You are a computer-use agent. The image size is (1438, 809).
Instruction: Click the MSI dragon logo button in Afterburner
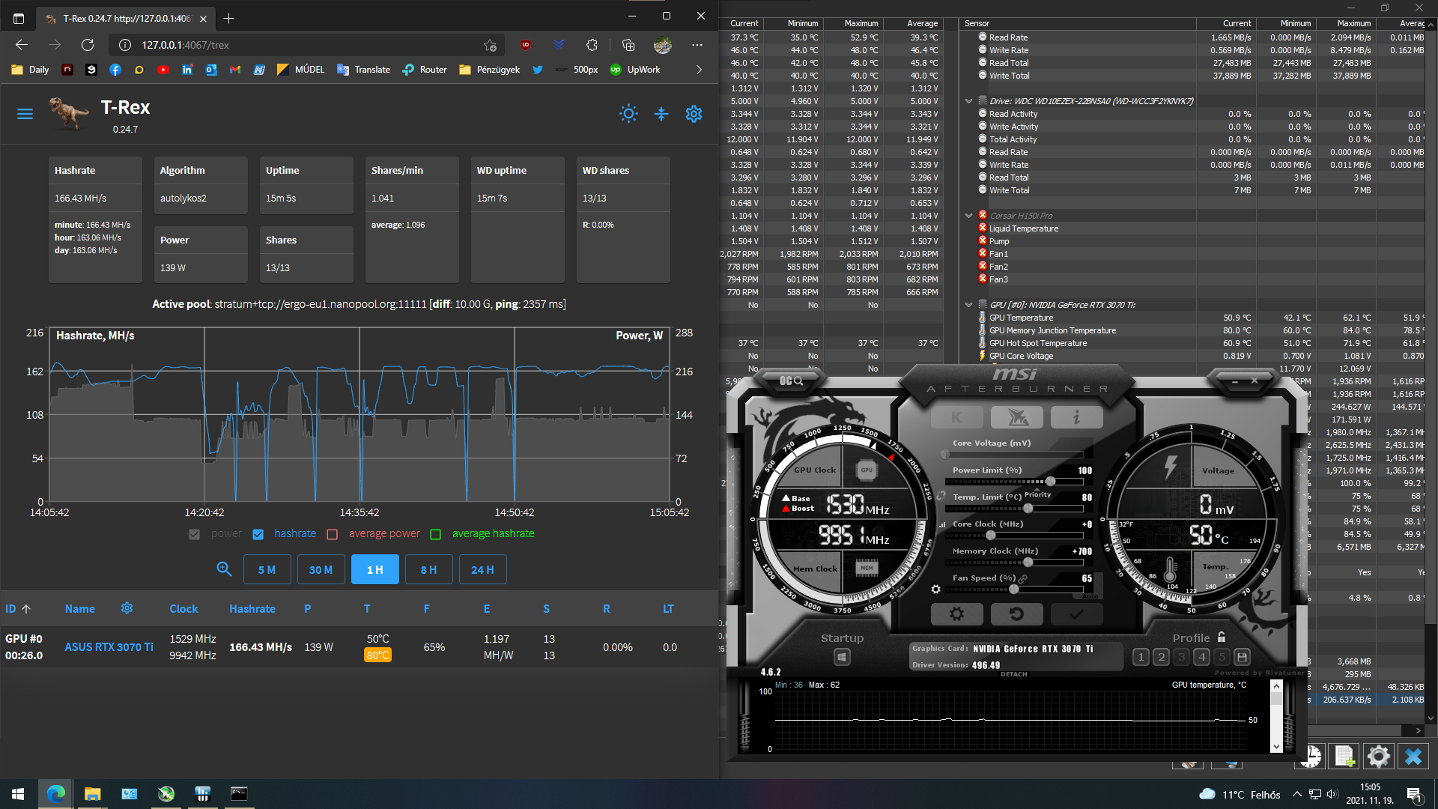click(x=1016, y=417)
